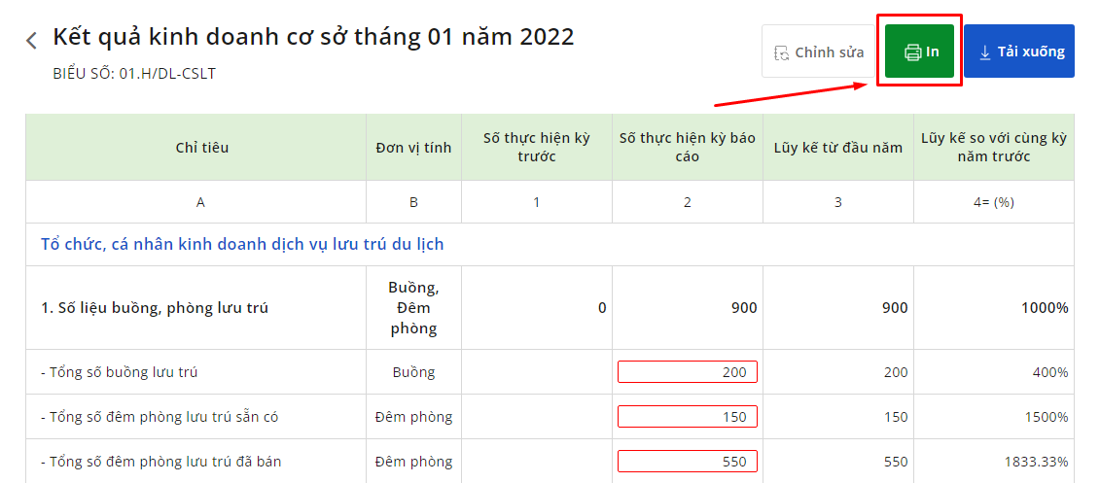Click the Lũy kế từ đầu năm header
This screenshot has width=1100, height=483.
tap(838, 147)
